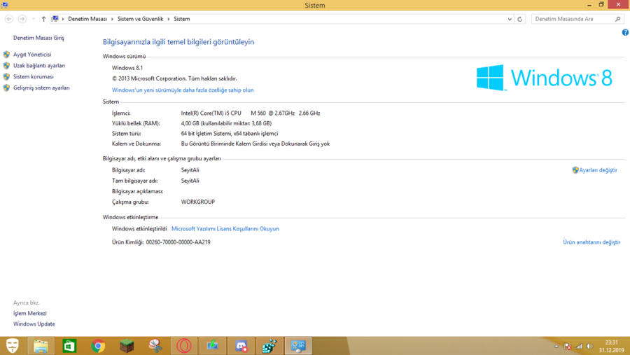Show hidden tray icons arrow
This screenshot has width=630, height=355.
tap(556, 346)
